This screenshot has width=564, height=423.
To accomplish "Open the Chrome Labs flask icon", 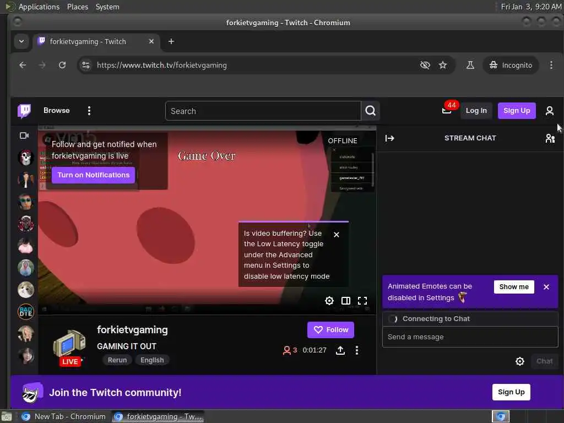I will point(470,65).
